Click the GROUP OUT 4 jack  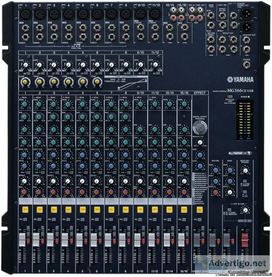click(233, 49)
